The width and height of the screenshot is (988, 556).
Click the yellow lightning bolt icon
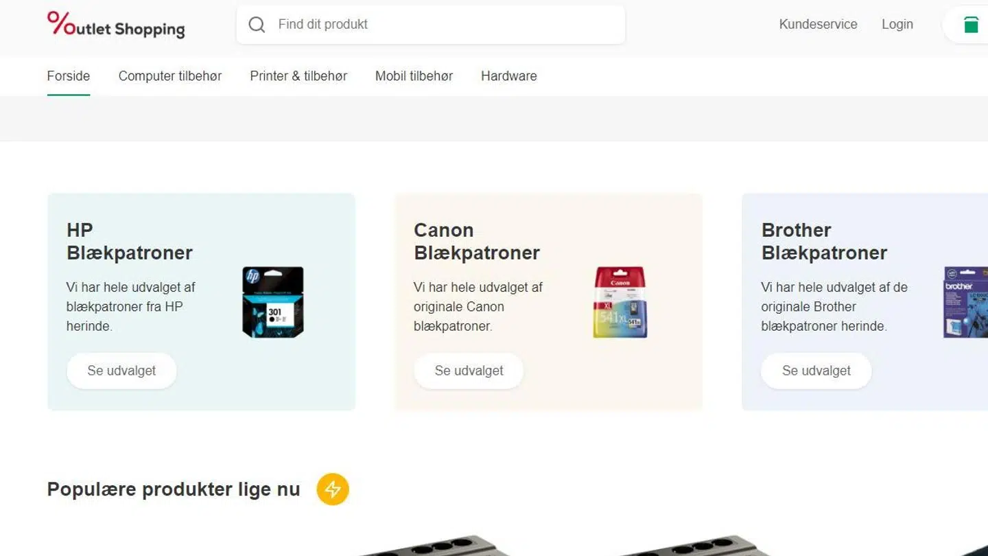(333, 489)
